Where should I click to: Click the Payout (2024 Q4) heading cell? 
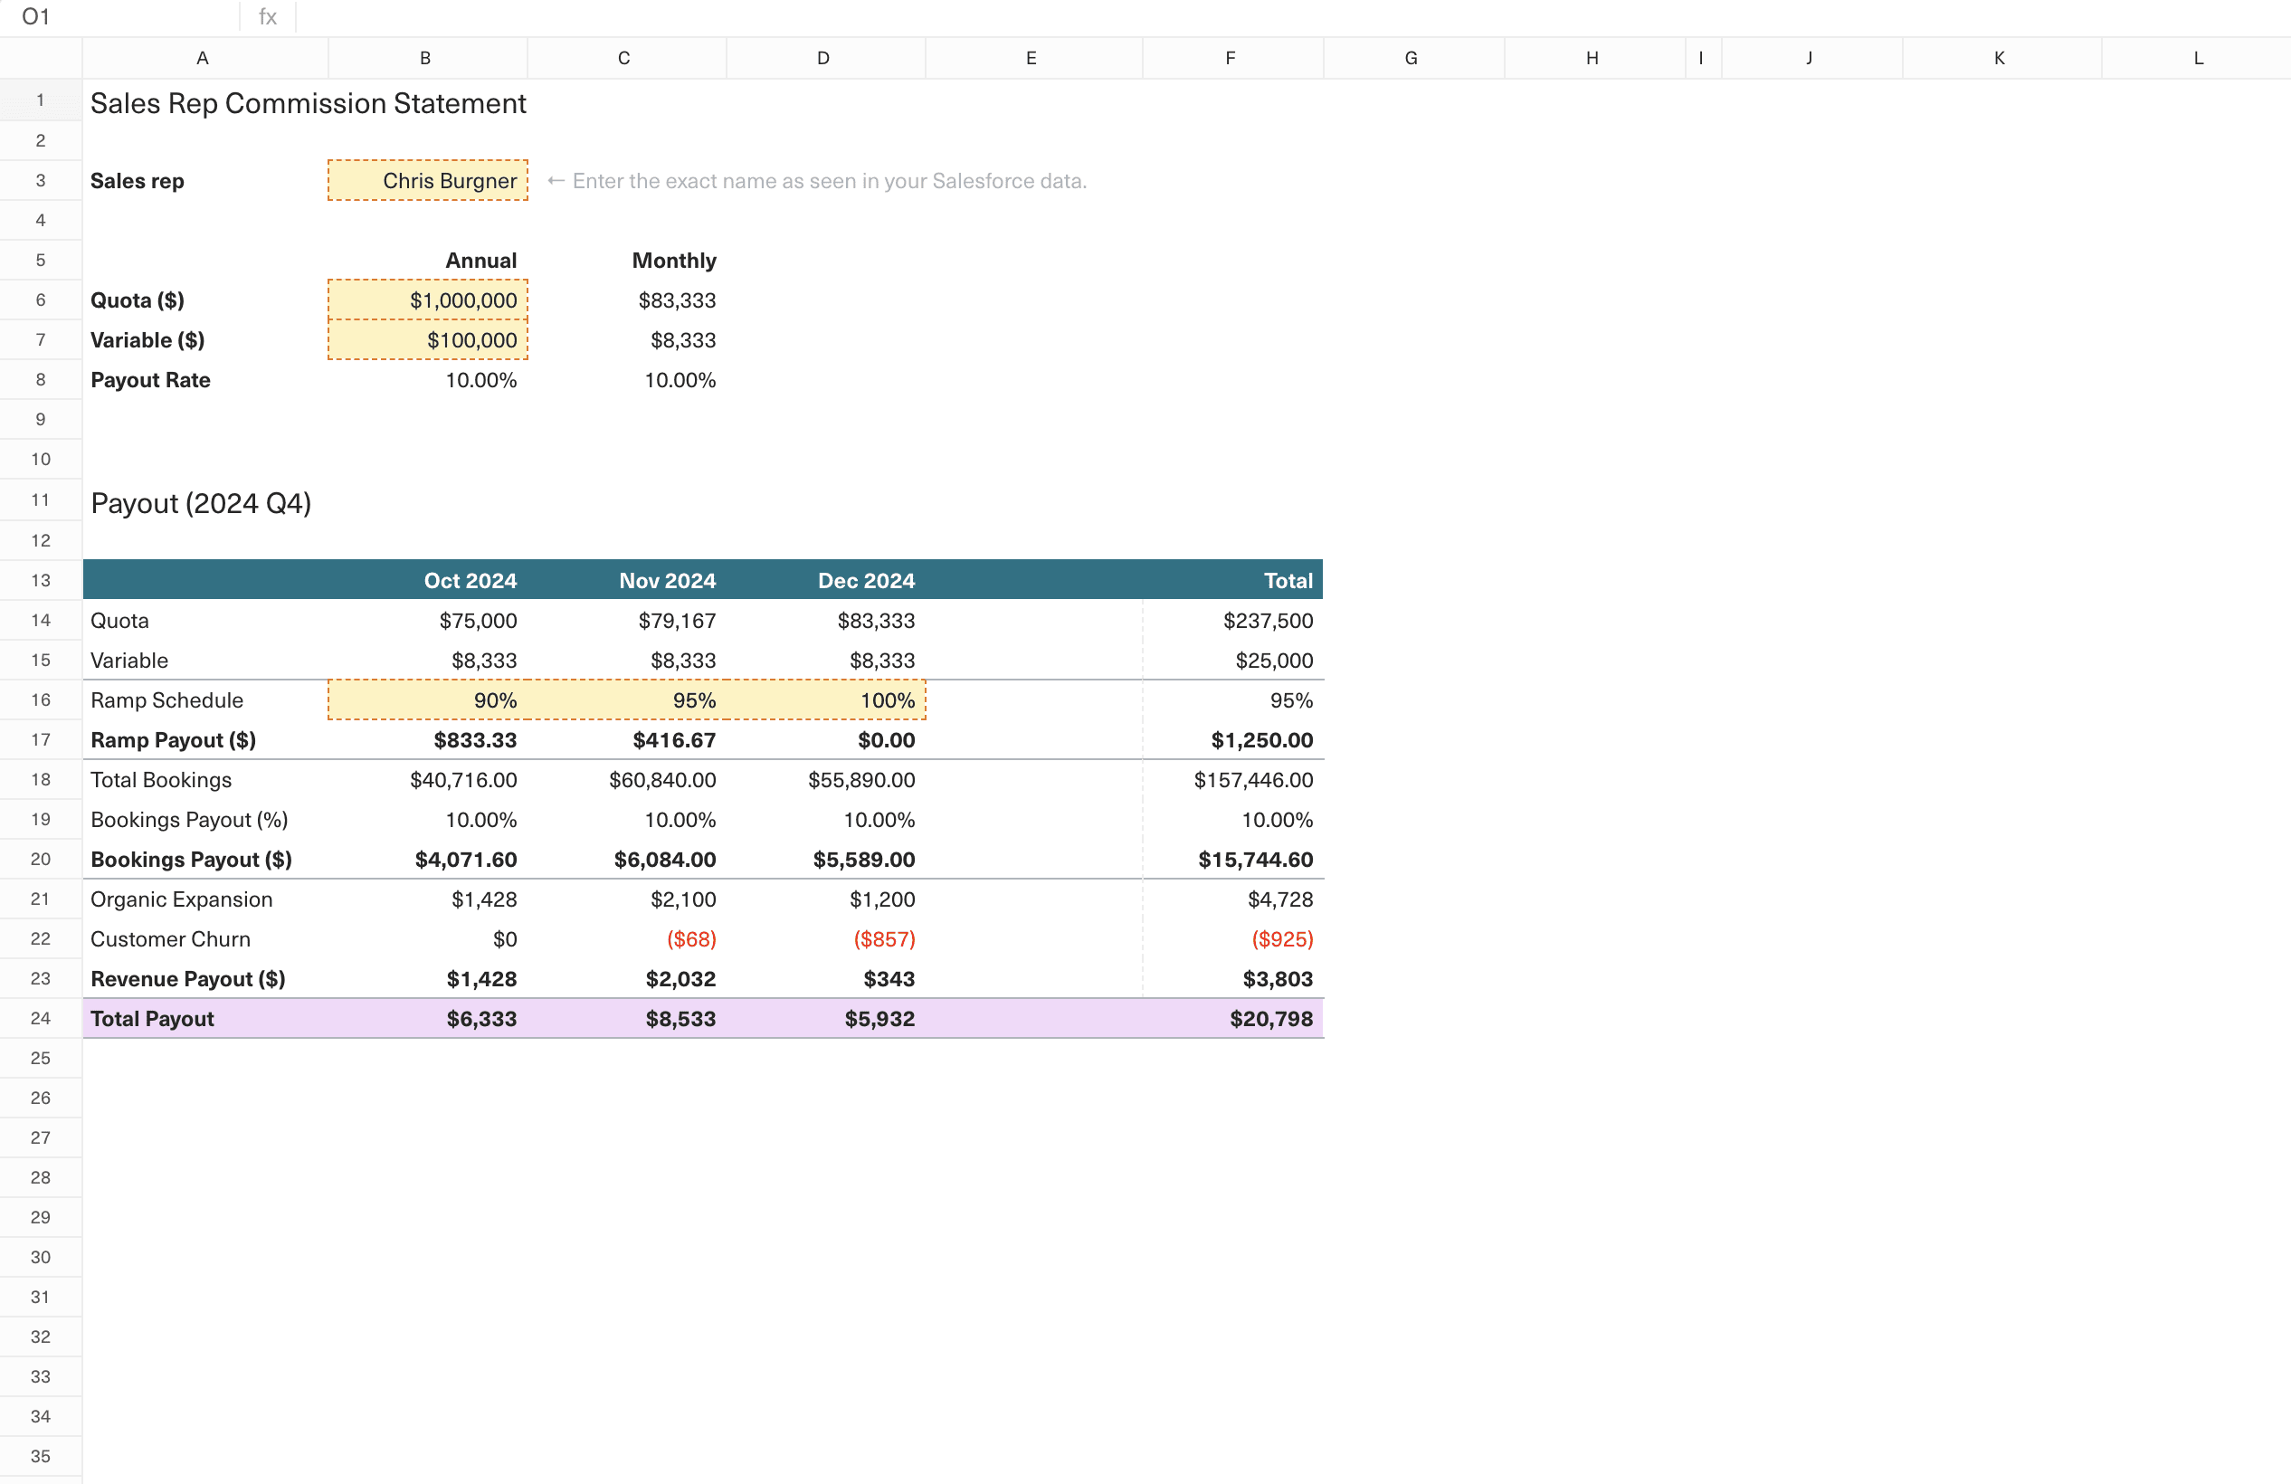pos(201,502)
